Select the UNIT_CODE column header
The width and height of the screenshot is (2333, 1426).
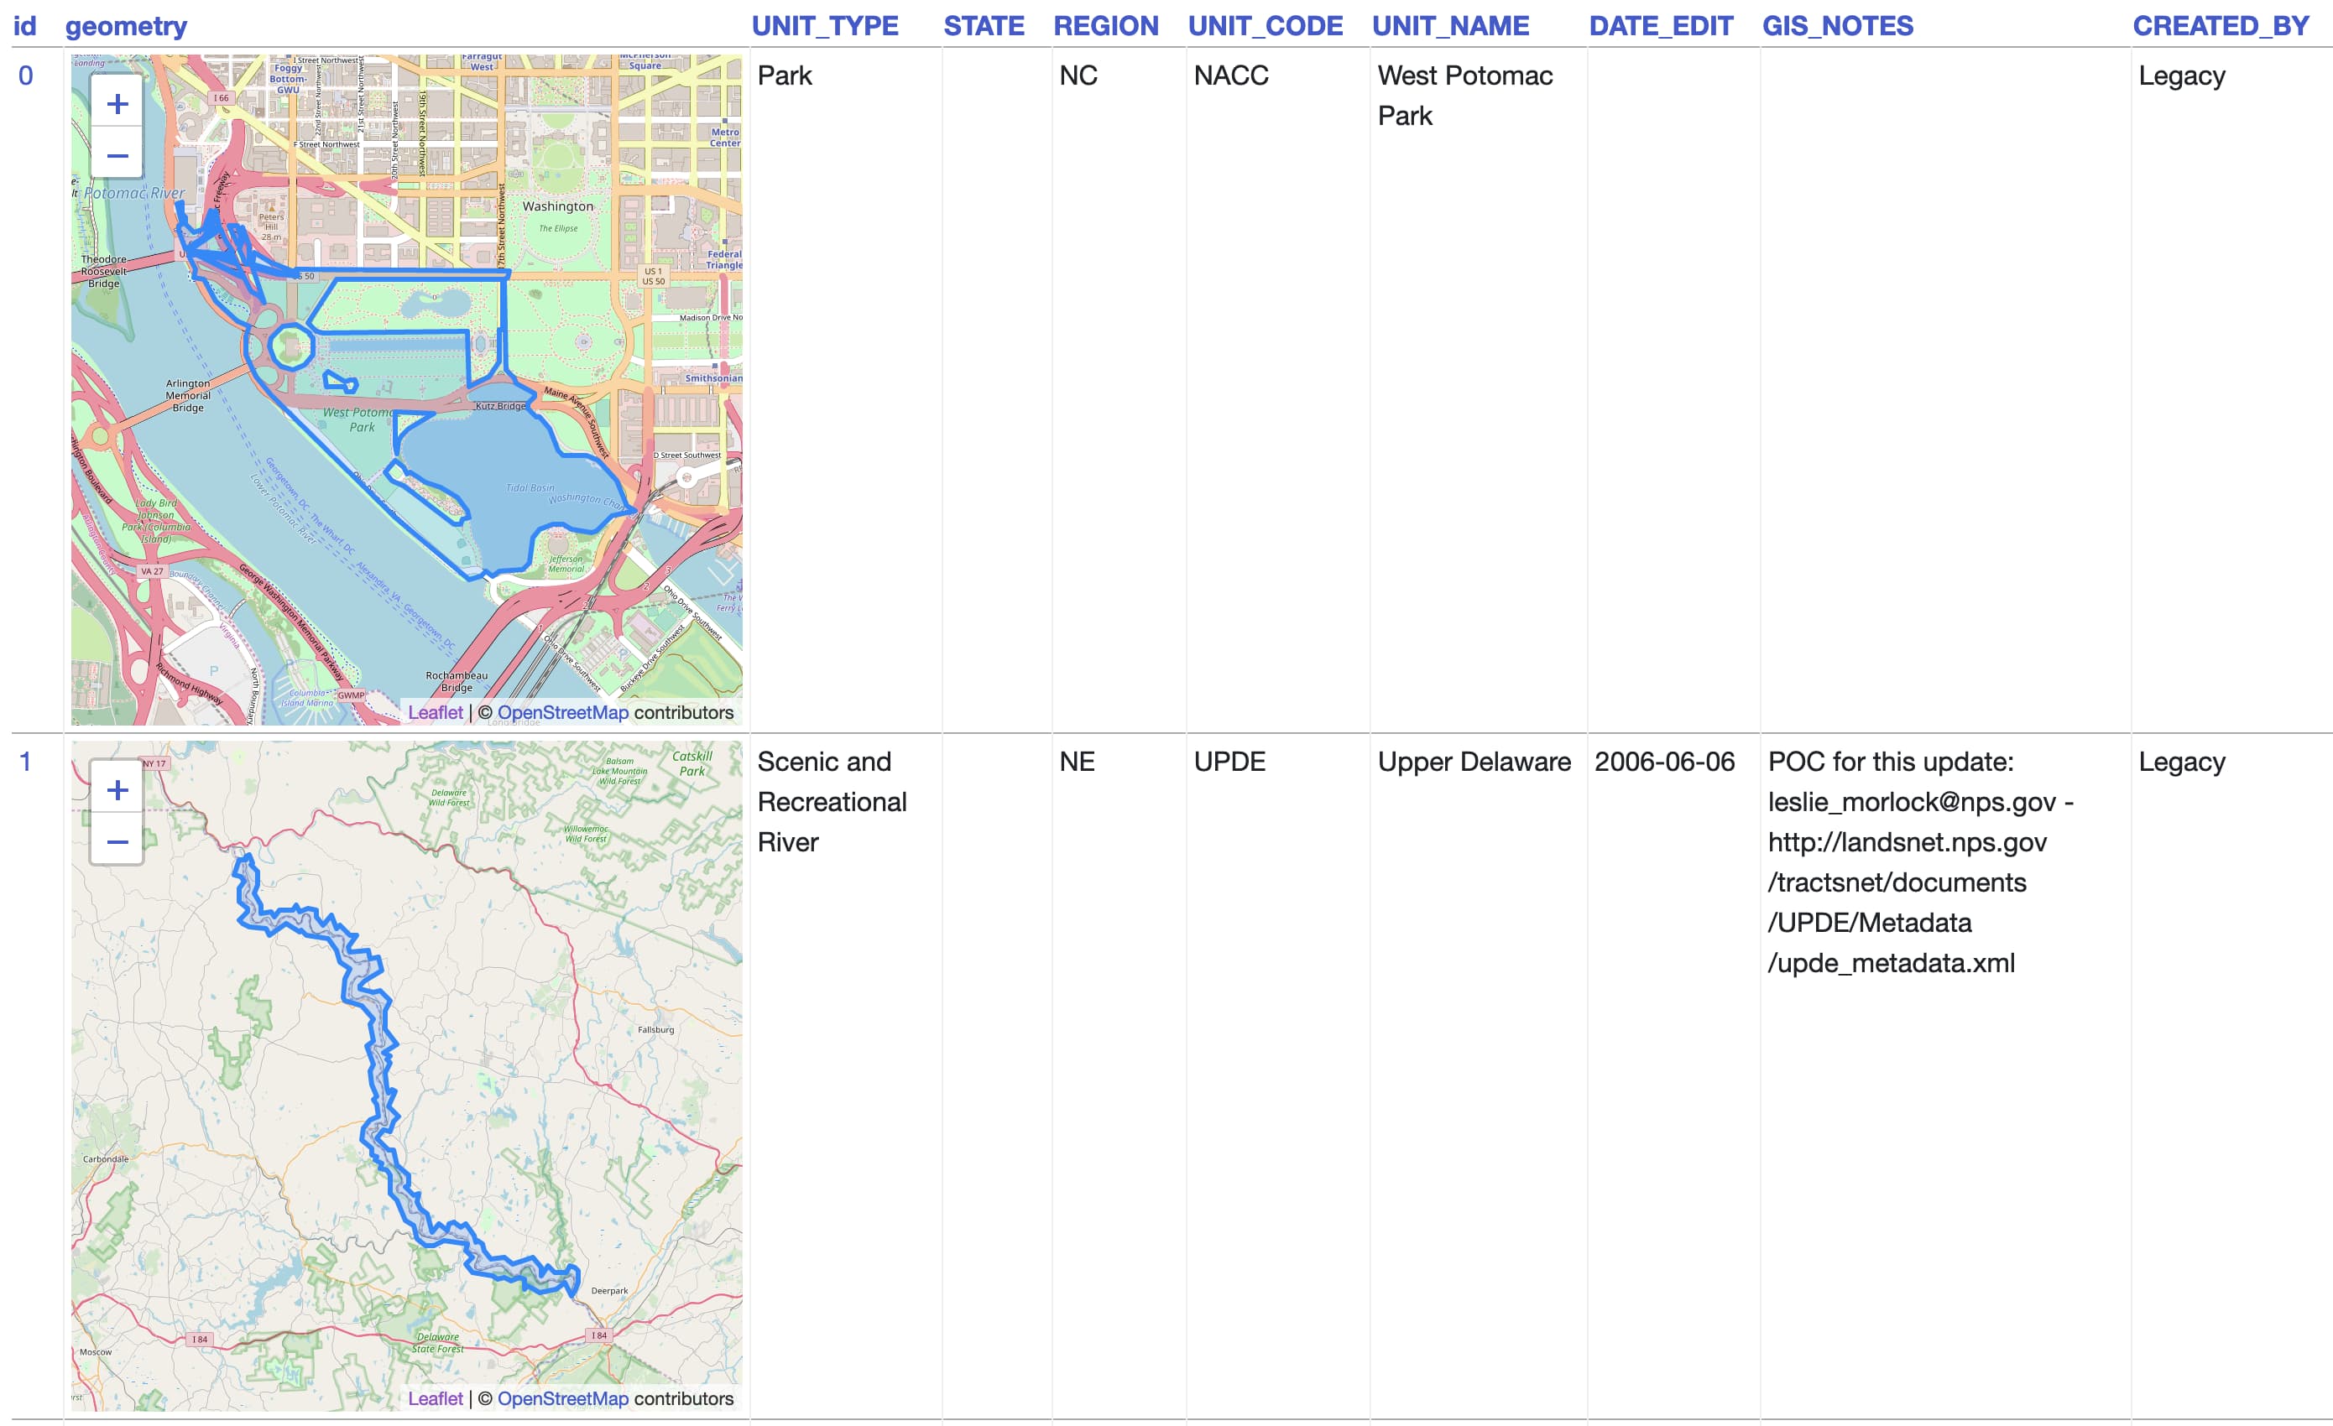point(1265,25)
